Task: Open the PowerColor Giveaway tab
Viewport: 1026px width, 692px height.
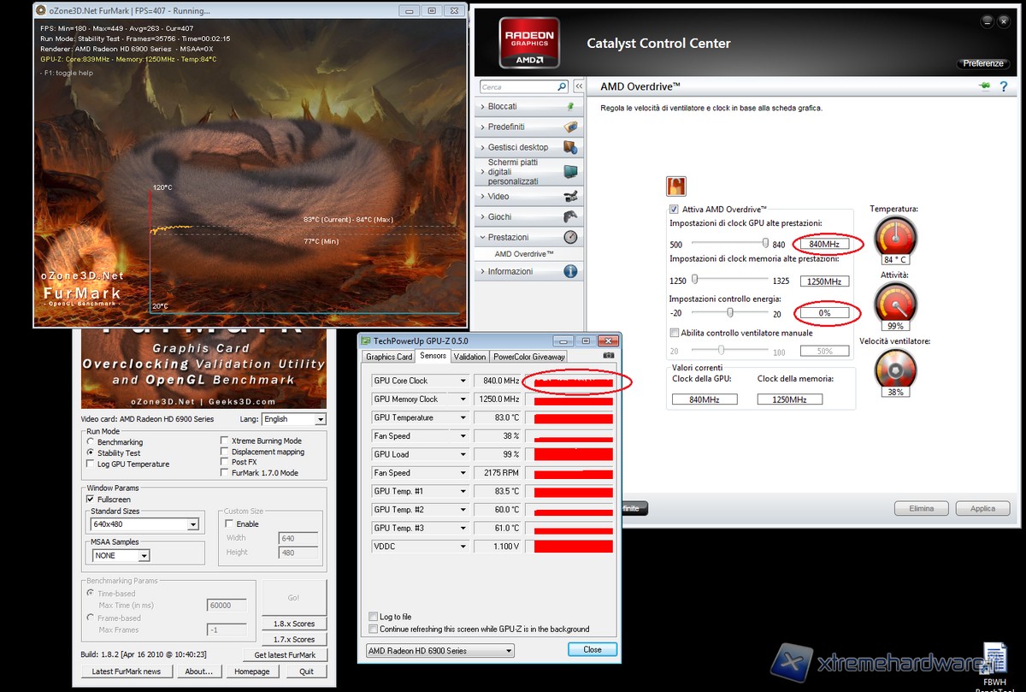Action: click(x=530, y=357)
